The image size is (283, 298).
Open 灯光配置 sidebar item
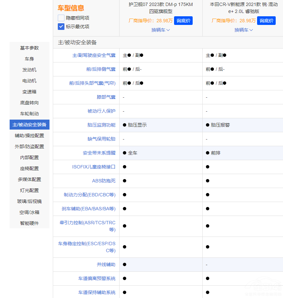click(x=30, y=190)
